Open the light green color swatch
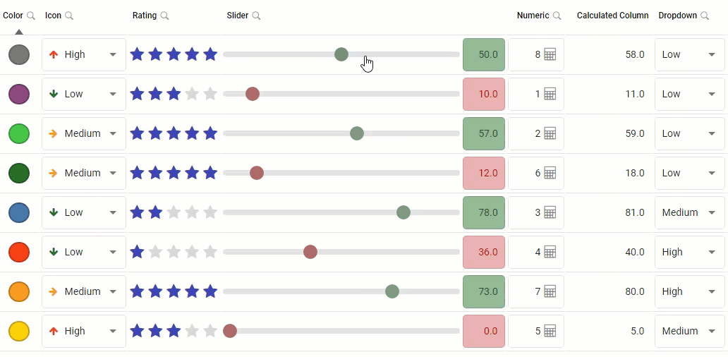Screen dimensions: 728x357 point(19,134)
